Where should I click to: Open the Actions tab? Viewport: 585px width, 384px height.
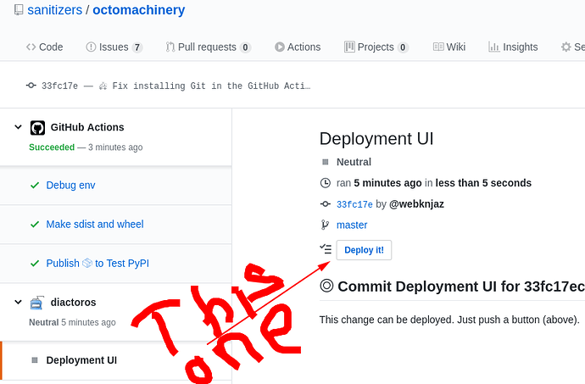click(x=298, y=47)
